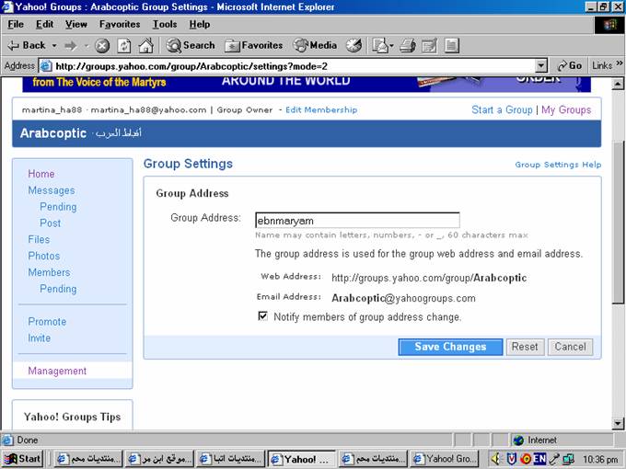Click the Cancel button
The height and width of the screenshot is (469, 626).
click(570, 347)
